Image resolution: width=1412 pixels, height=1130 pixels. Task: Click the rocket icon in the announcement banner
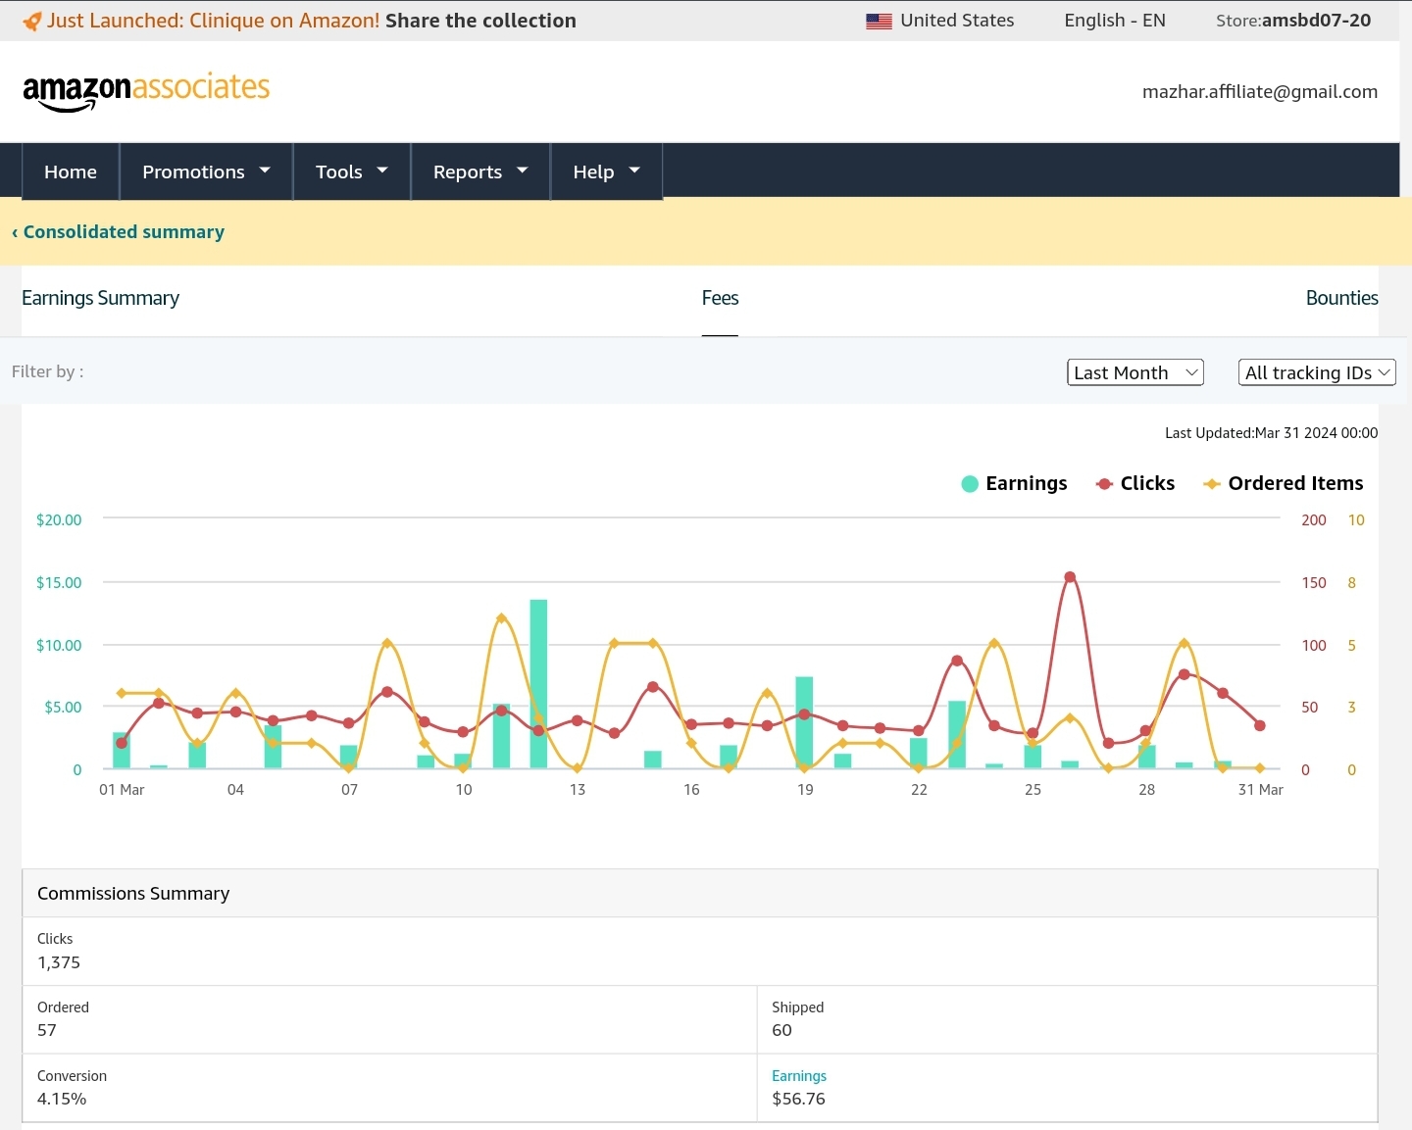[32, 21]
